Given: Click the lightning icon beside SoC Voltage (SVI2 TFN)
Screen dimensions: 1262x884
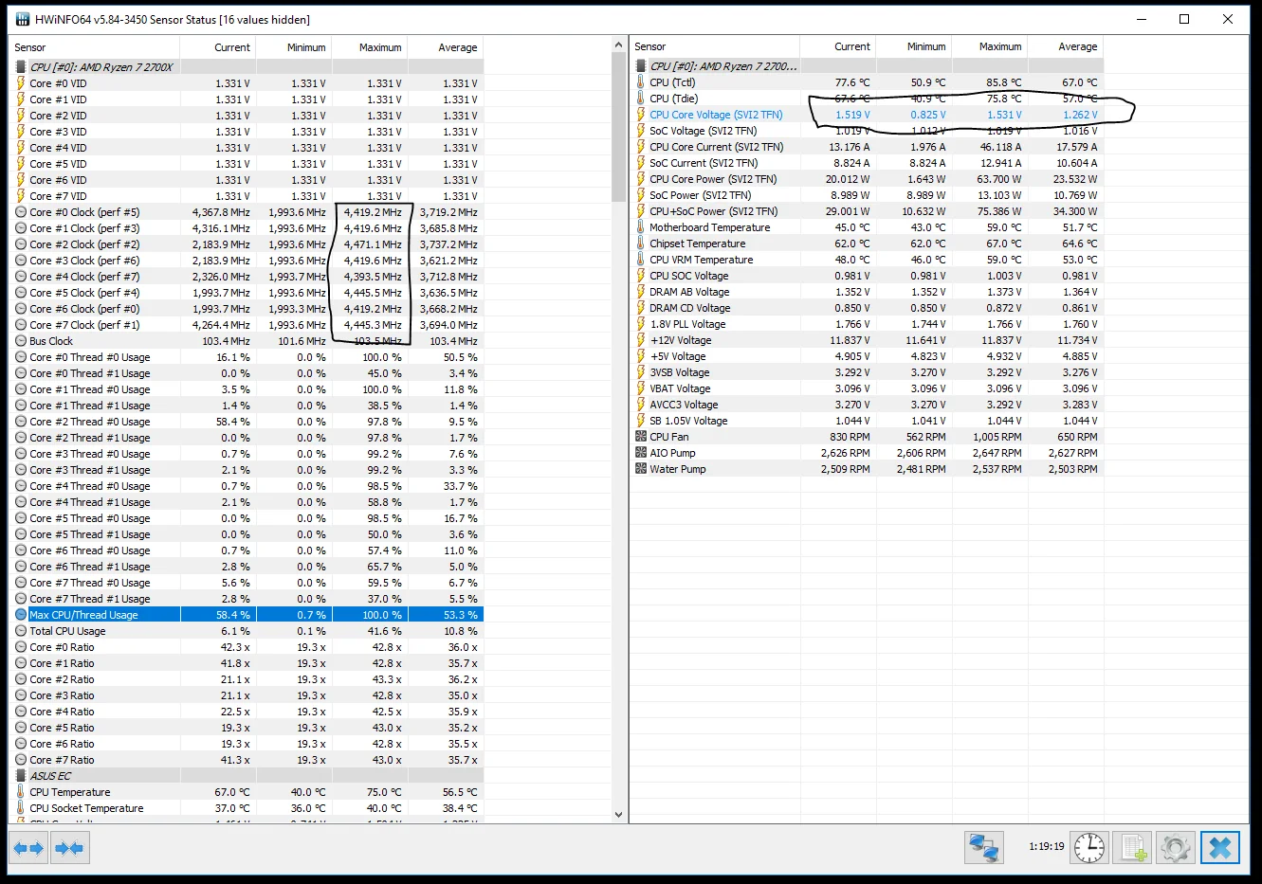Looking at the screenshot, I should click(x=641, y=131).
